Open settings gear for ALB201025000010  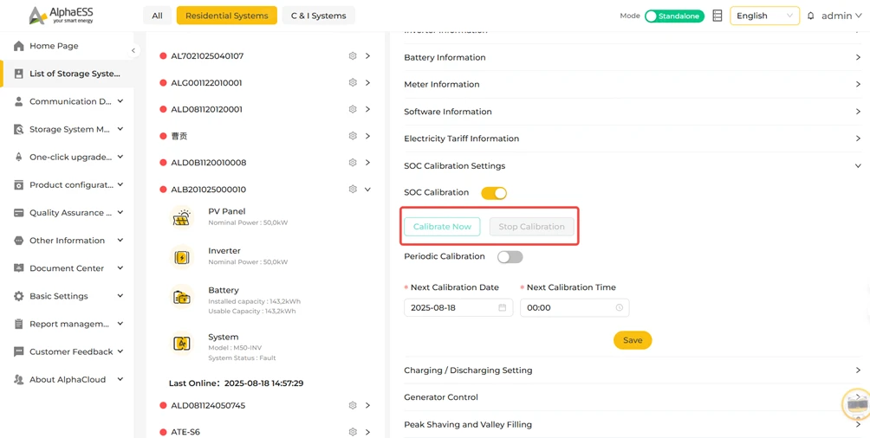(x=353, y=189)
